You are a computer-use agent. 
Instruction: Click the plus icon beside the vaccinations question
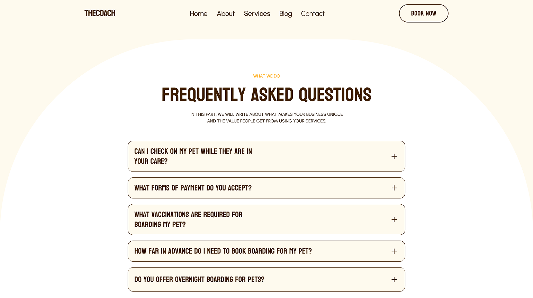(394, 219)
